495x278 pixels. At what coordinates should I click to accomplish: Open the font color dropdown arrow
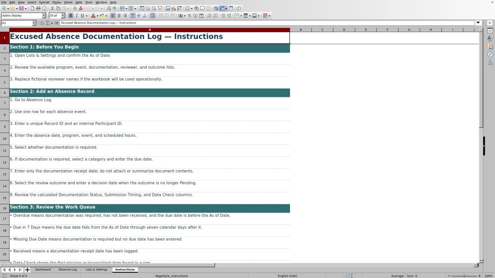coord(97,16)
